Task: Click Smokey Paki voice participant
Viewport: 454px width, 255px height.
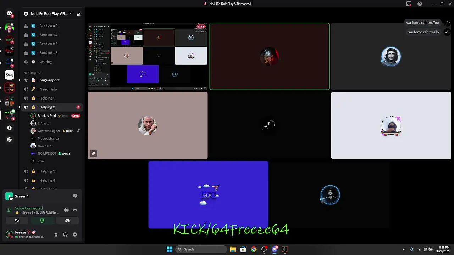Action: tap(55, 116)
